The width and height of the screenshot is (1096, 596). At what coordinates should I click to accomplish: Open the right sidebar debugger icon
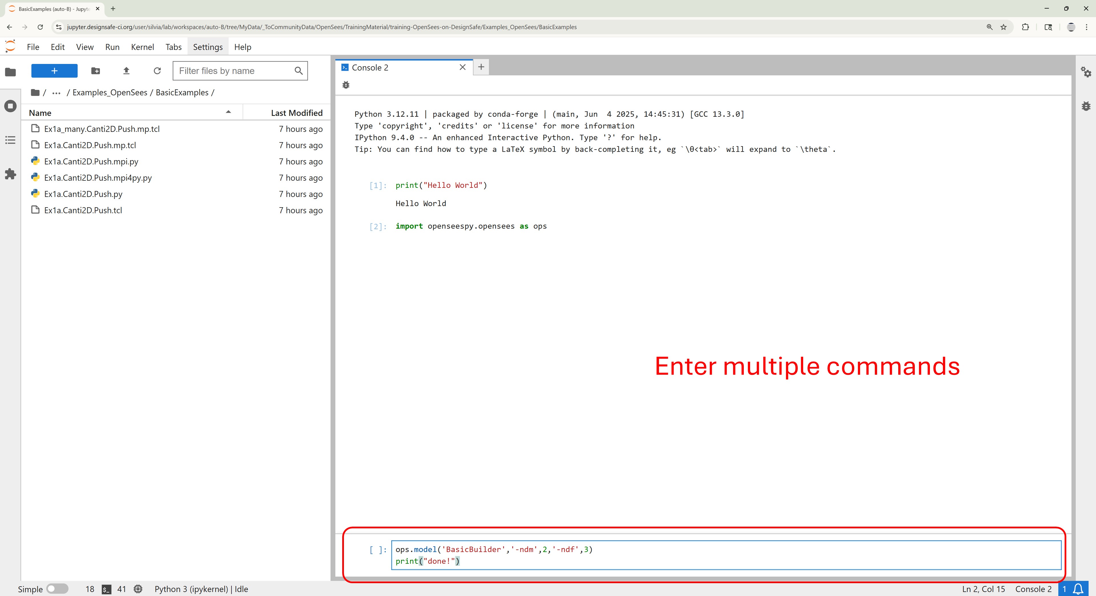1086,106
